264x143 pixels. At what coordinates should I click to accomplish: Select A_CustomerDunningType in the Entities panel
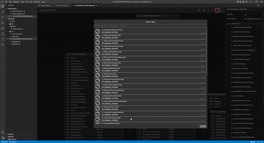240,110
